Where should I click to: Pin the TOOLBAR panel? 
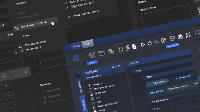113,67
